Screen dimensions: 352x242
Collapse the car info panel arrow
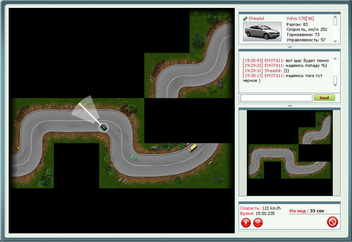tap(290, 47)
